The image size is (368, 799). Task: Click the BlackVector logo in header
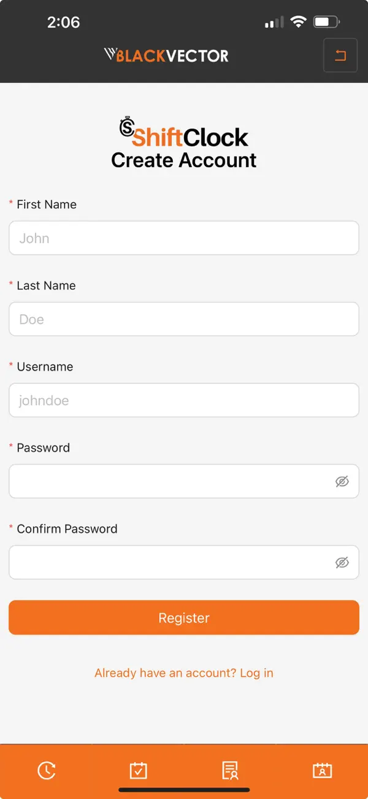click(x=166, y=56)
